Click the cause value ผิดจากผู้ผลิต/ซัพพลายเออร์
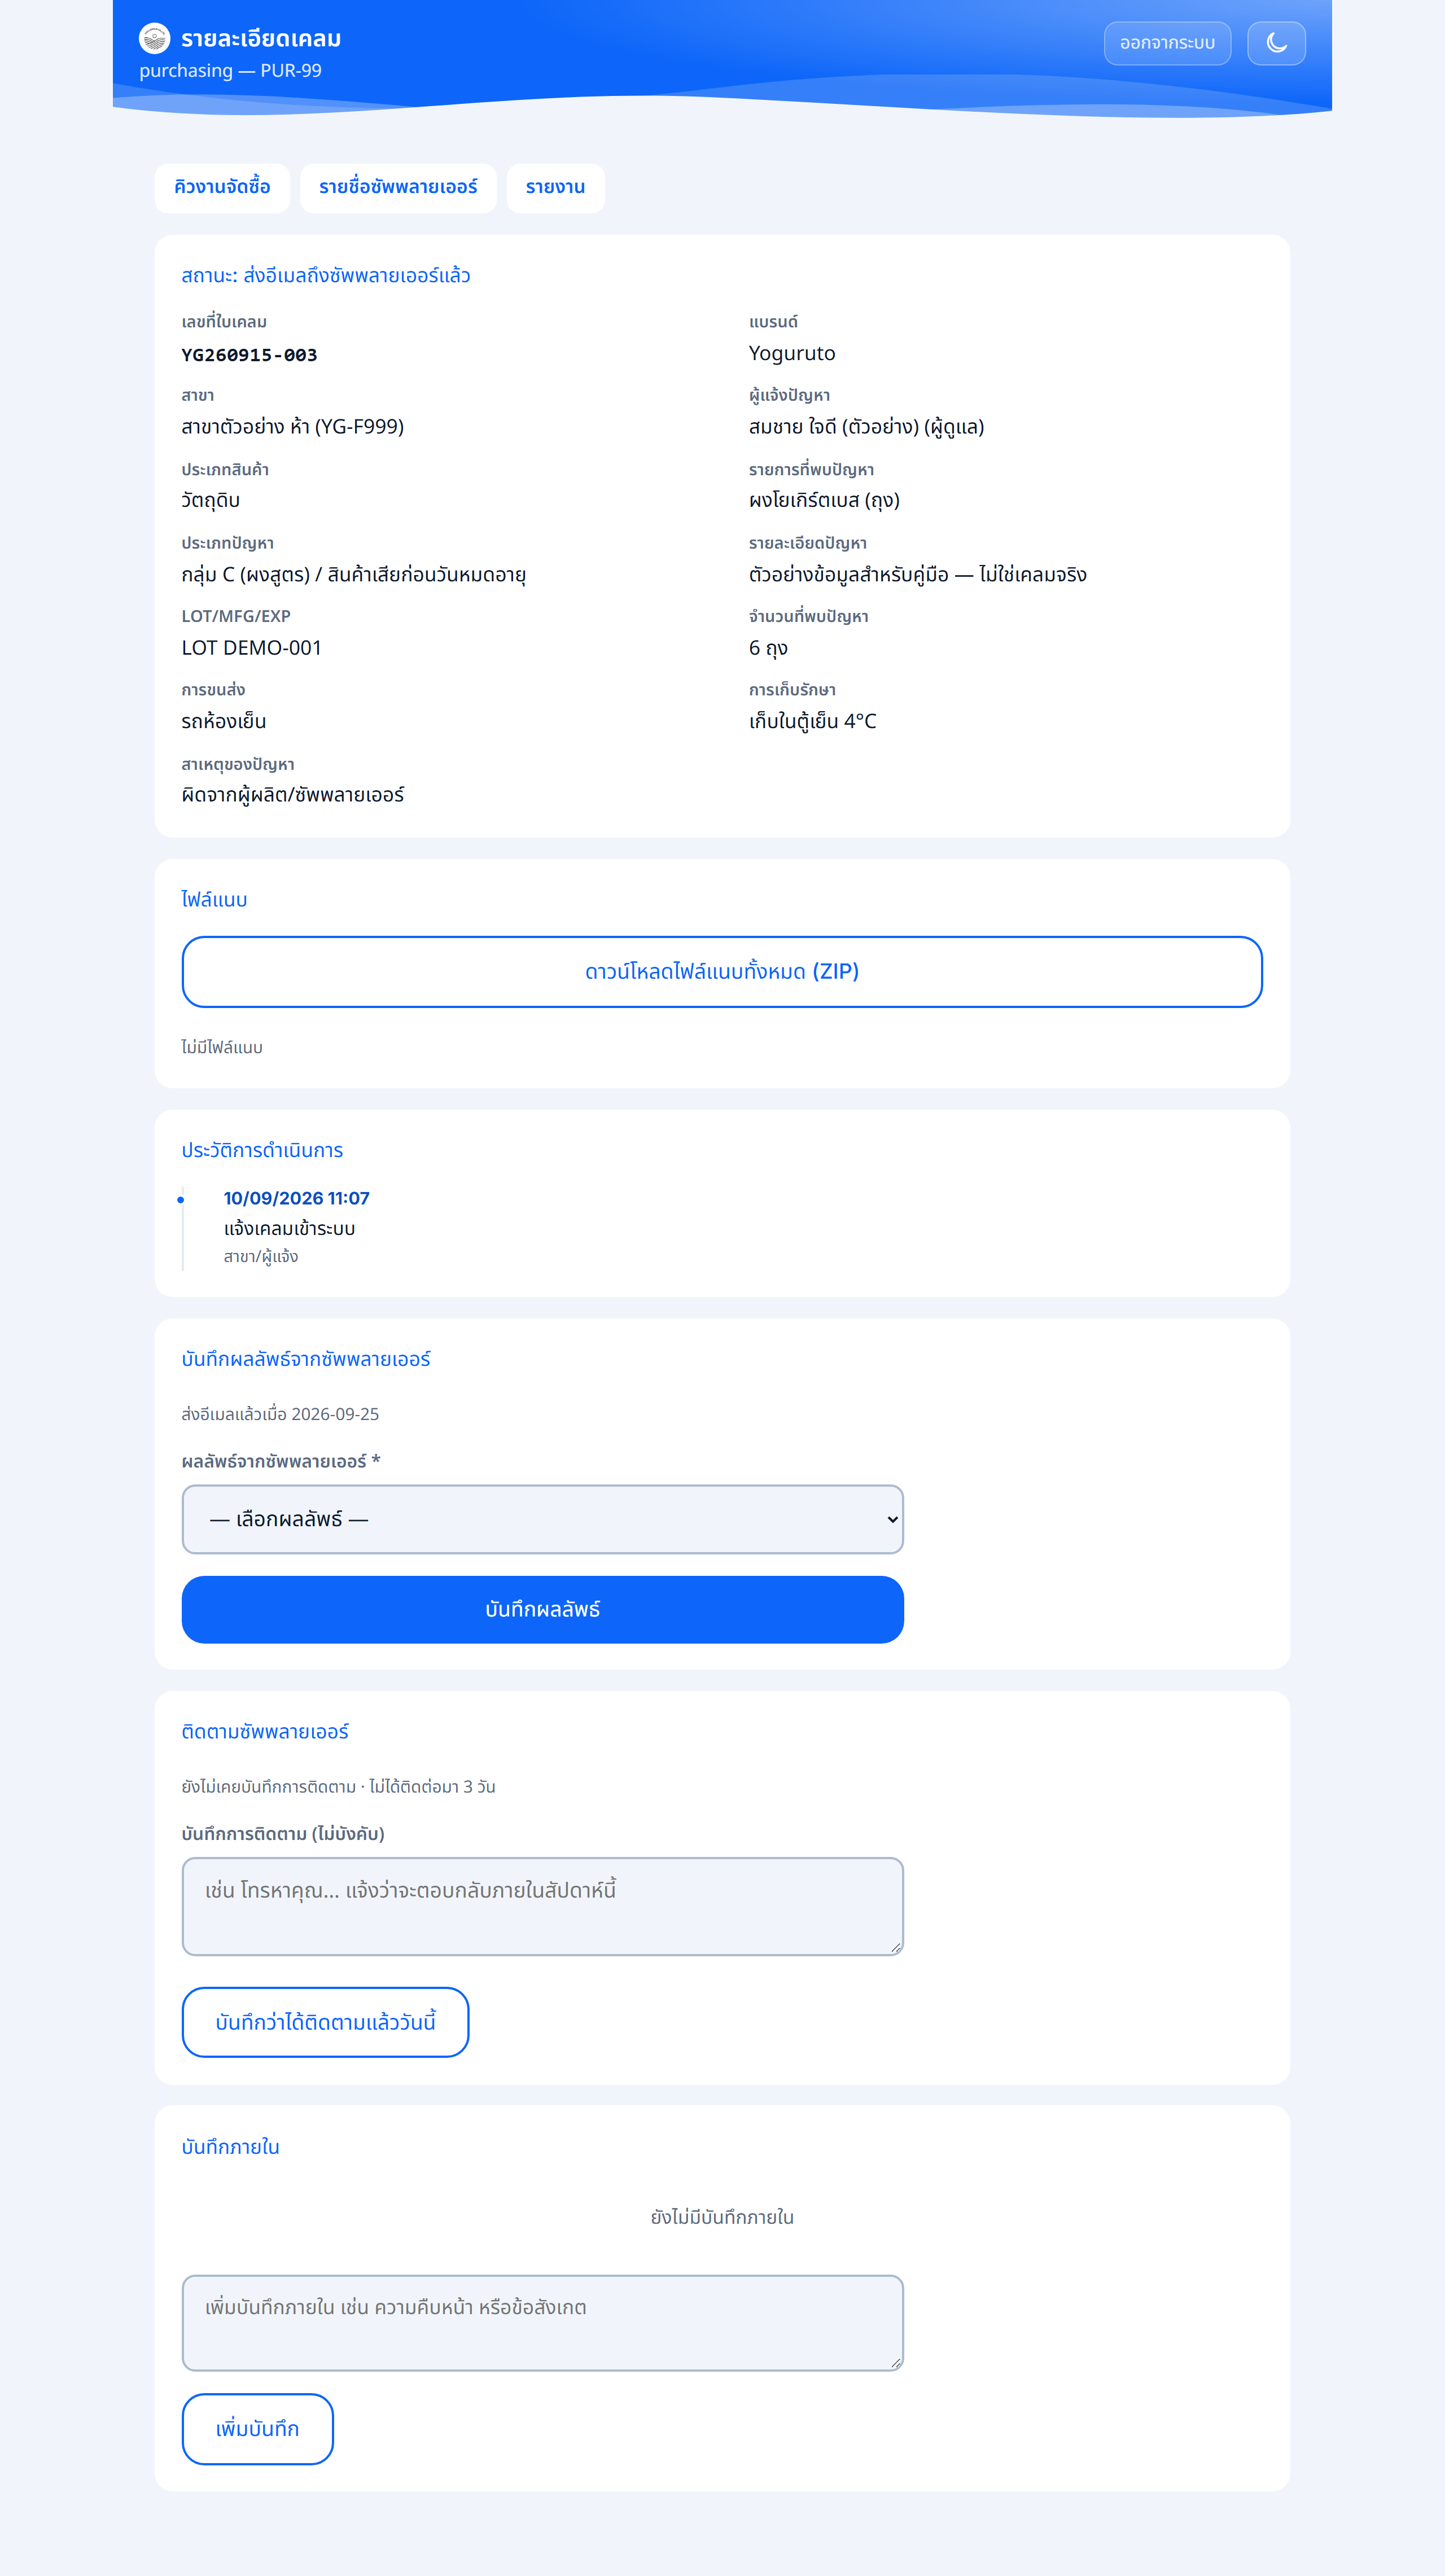 tap(292, 795)
